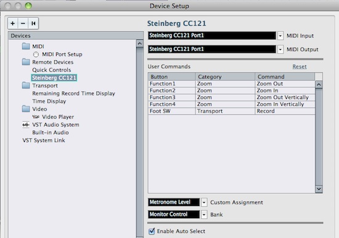339x238 pixels.
Task: Click the MIDI Output port field
Action: tap(212, 49)
